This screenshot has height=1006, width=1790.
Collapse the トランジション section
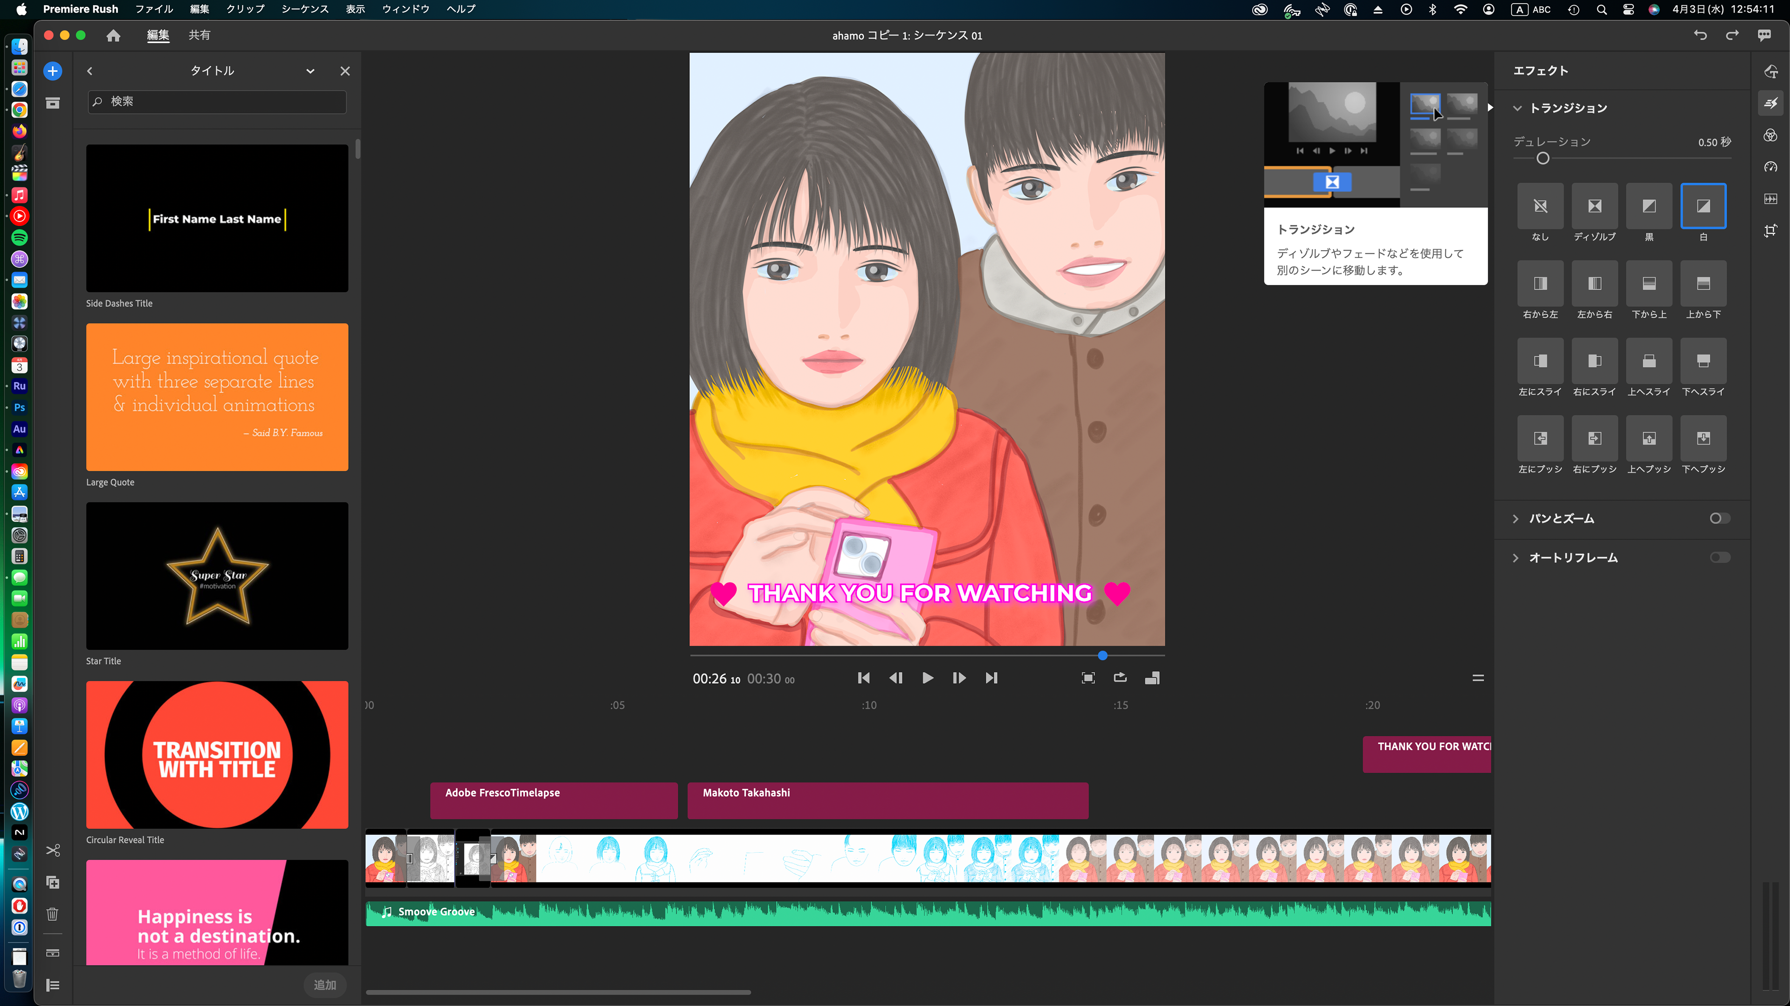click(1517, 109)
